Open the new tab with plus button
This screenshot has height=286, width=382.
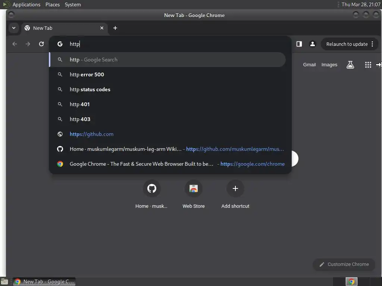115,28
